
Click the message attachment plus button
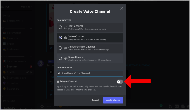[x=42, y=107]
